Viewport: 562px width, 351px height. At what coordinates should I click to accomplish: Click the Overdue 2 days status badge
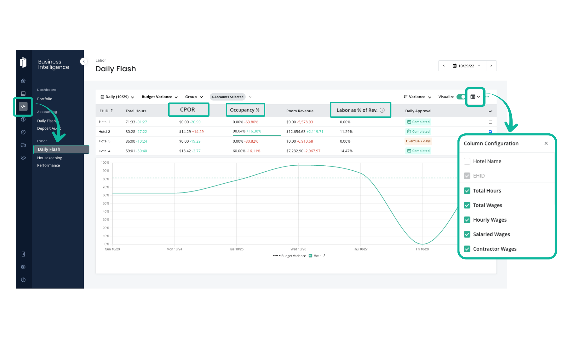pos(418,141)
